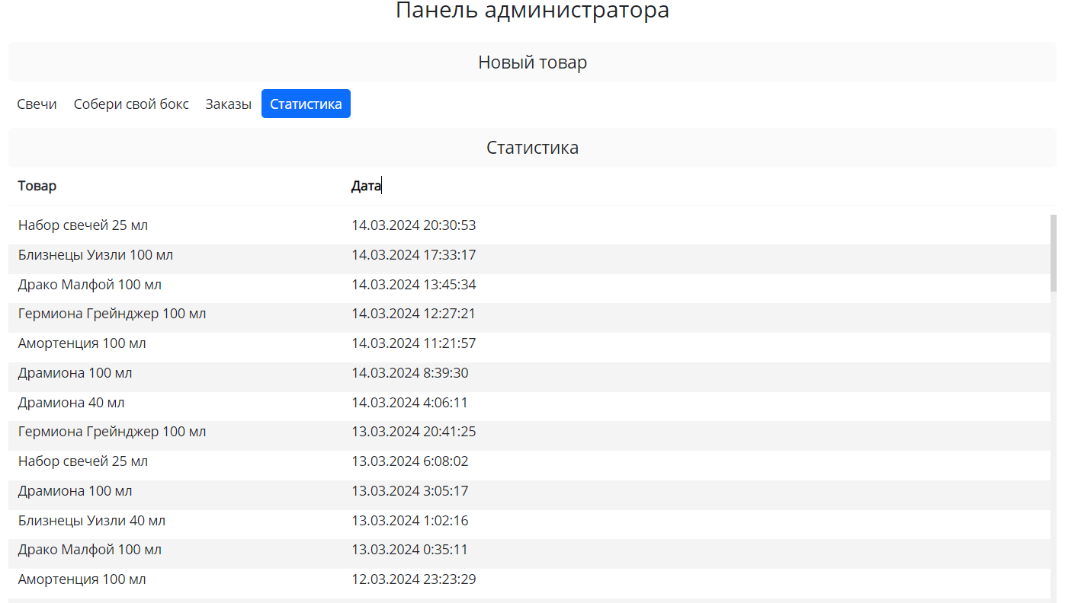
Task: Click the date 13.03.2024 3:05:17
Action: pos(409,491)
